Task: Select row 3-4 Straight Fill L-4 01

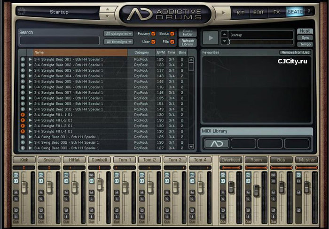Action: 103,131
